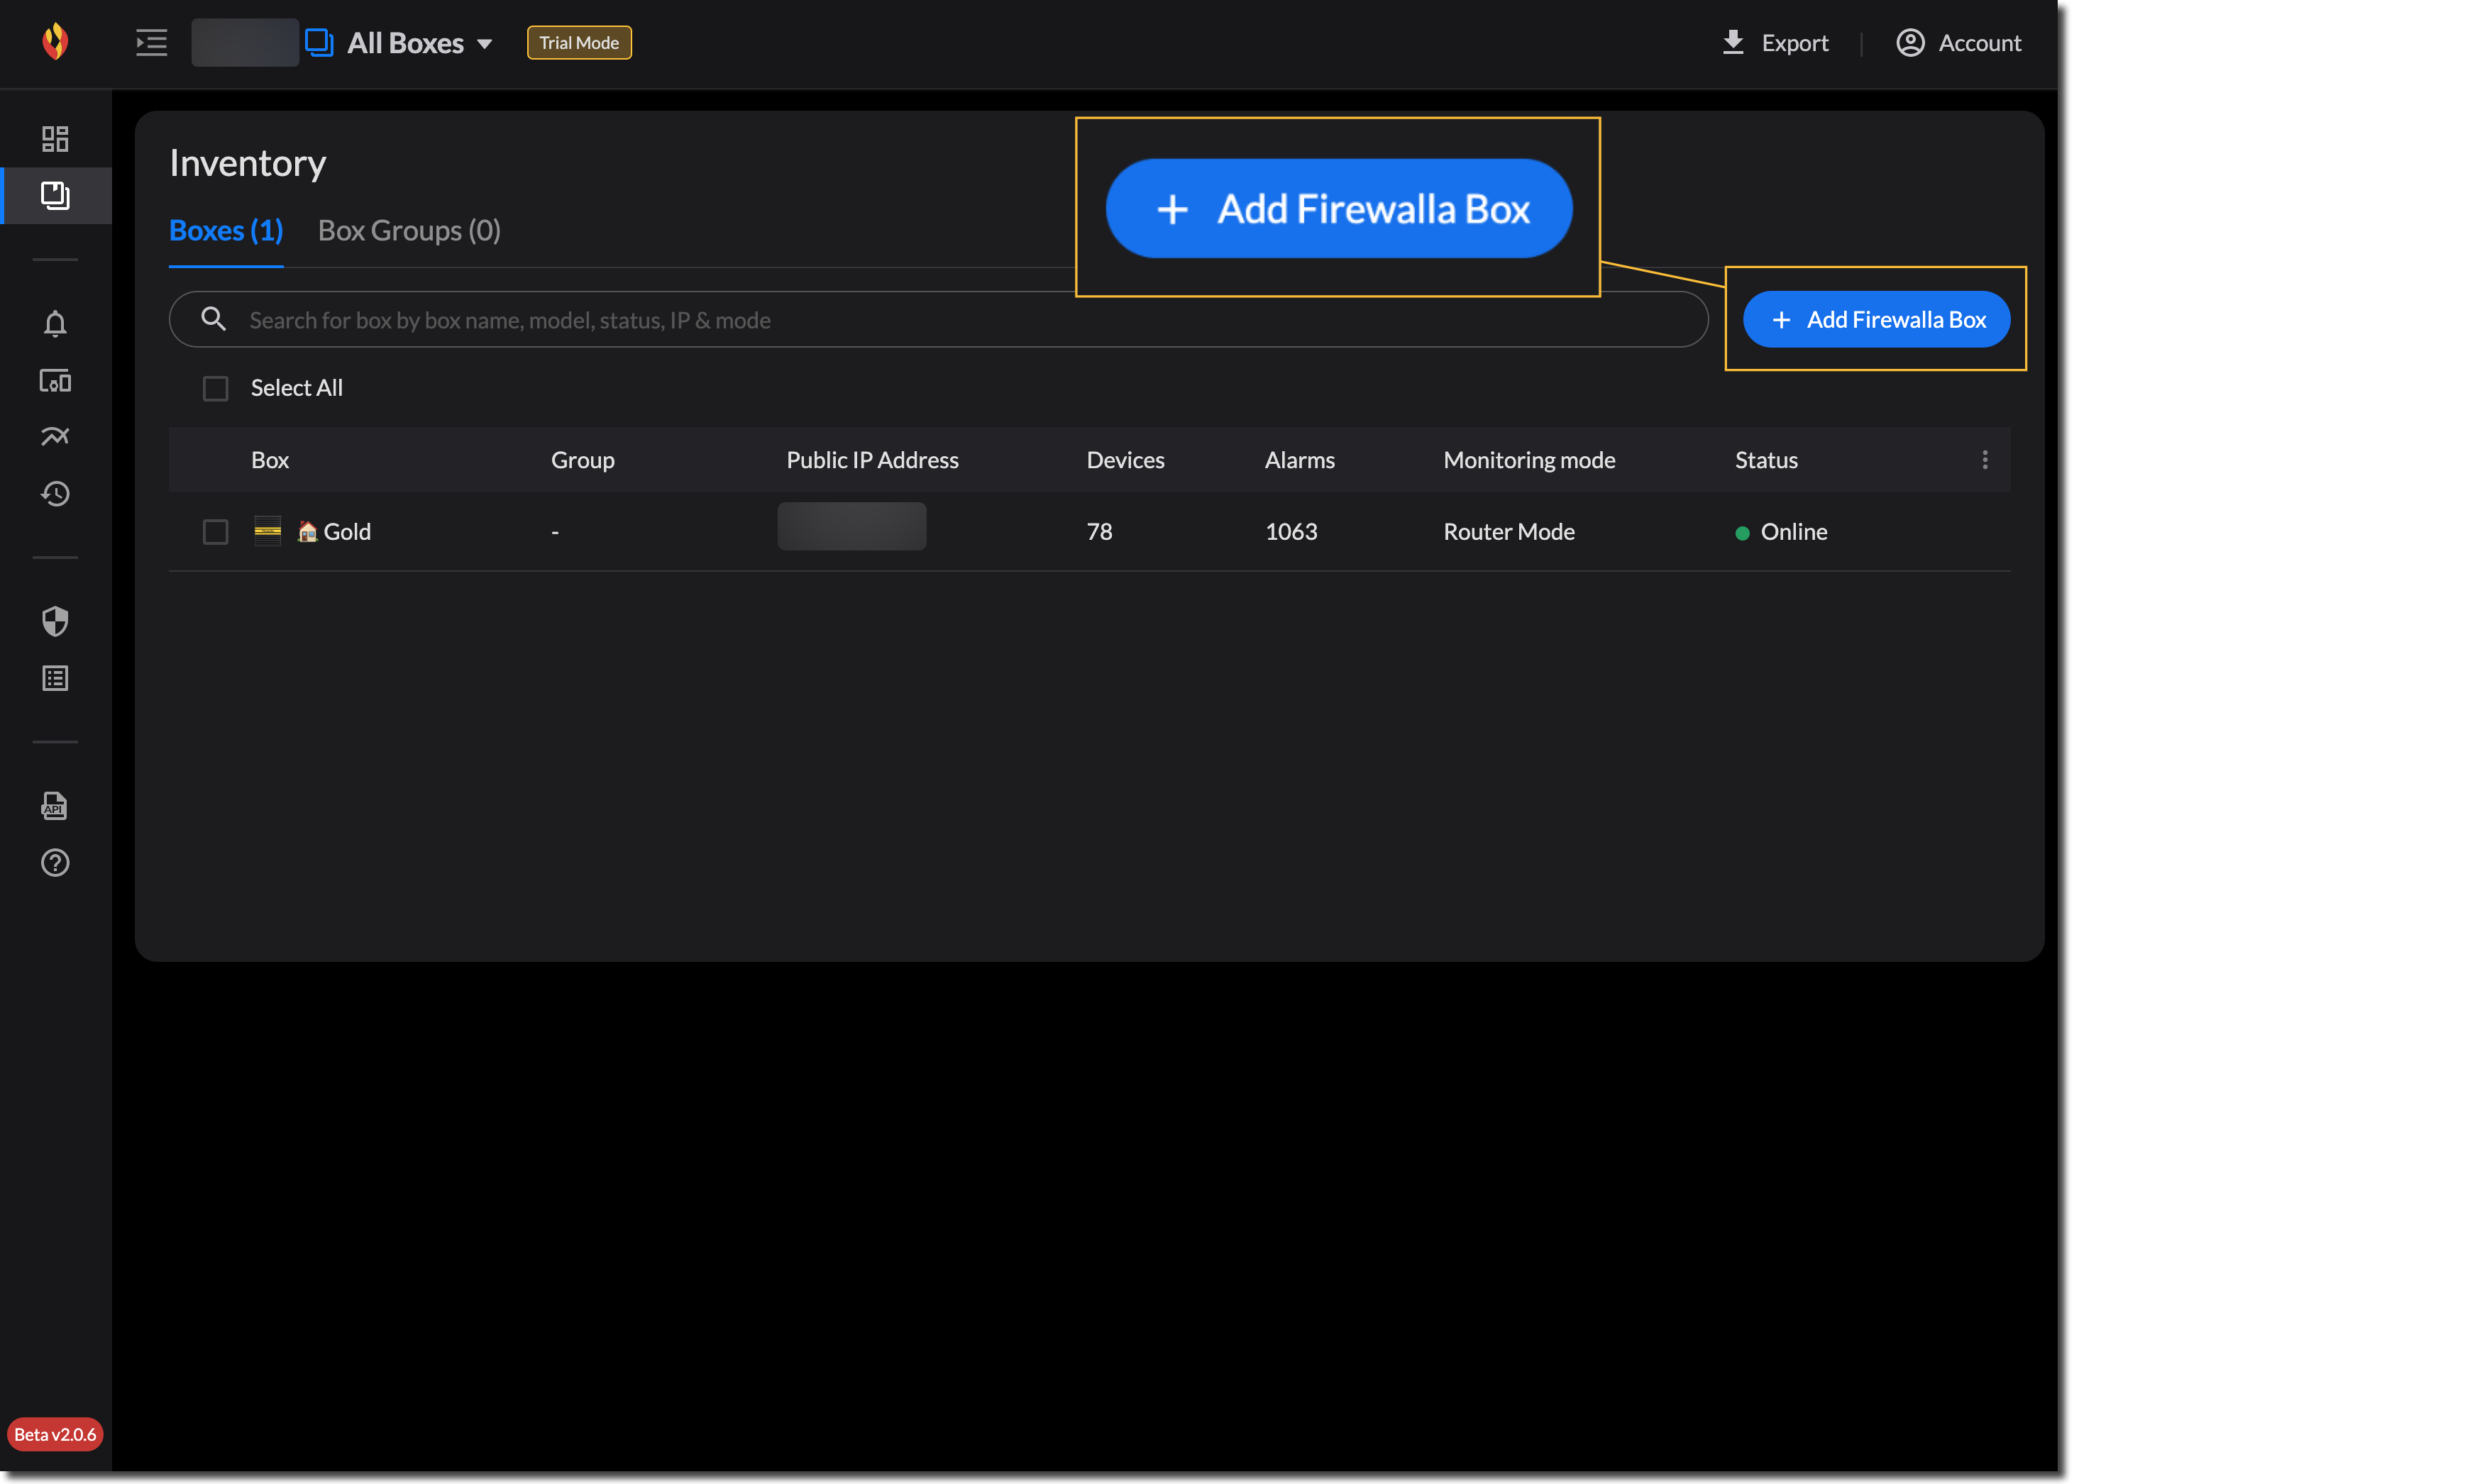This screenshot has height=1484, width=2465.
Task: Click the Devices column header
Action: click(1125, 460)
